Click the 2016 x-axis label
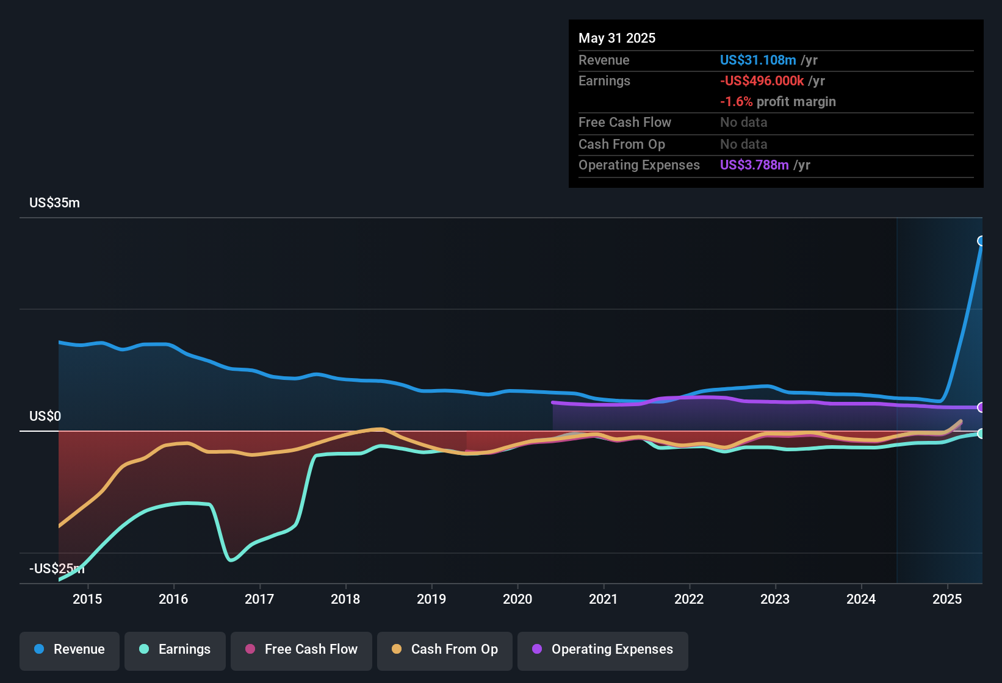1002x683 pixels. 173,599
